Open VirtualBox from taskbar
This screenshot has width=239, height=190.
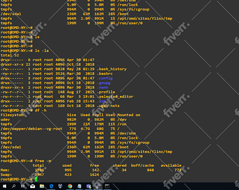pos(60,186)
